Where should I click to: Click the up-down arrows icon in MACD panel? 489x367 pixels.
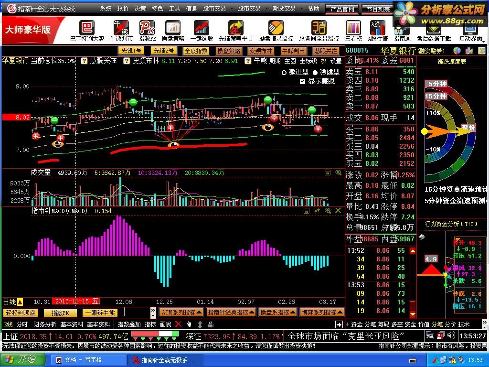pos(317,211)
